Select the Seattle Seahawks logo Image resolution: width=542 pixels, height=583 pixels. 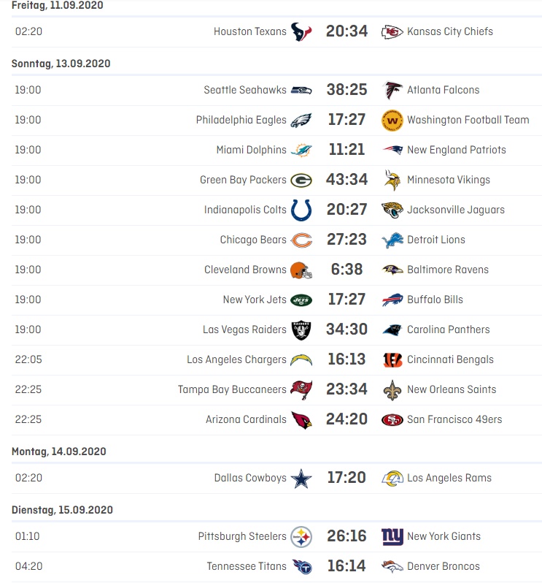click(x=301, y=90)
